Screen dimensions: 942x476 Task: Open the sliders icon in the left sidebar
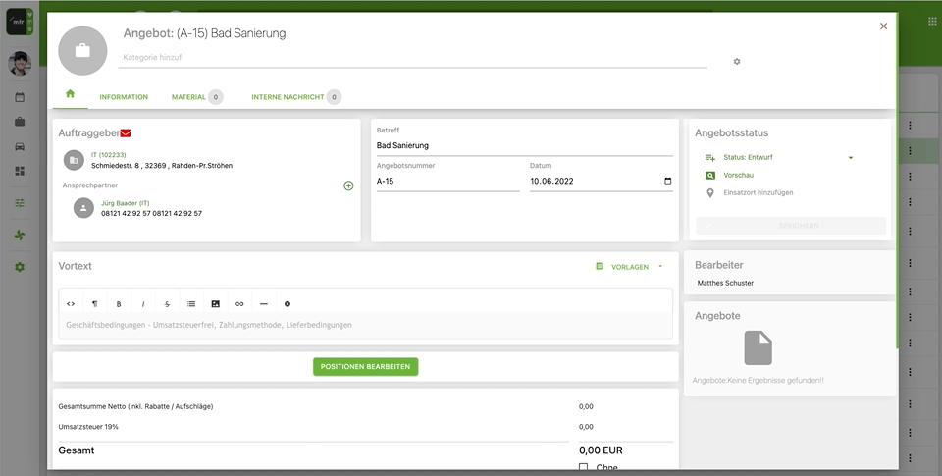(20, 203)
